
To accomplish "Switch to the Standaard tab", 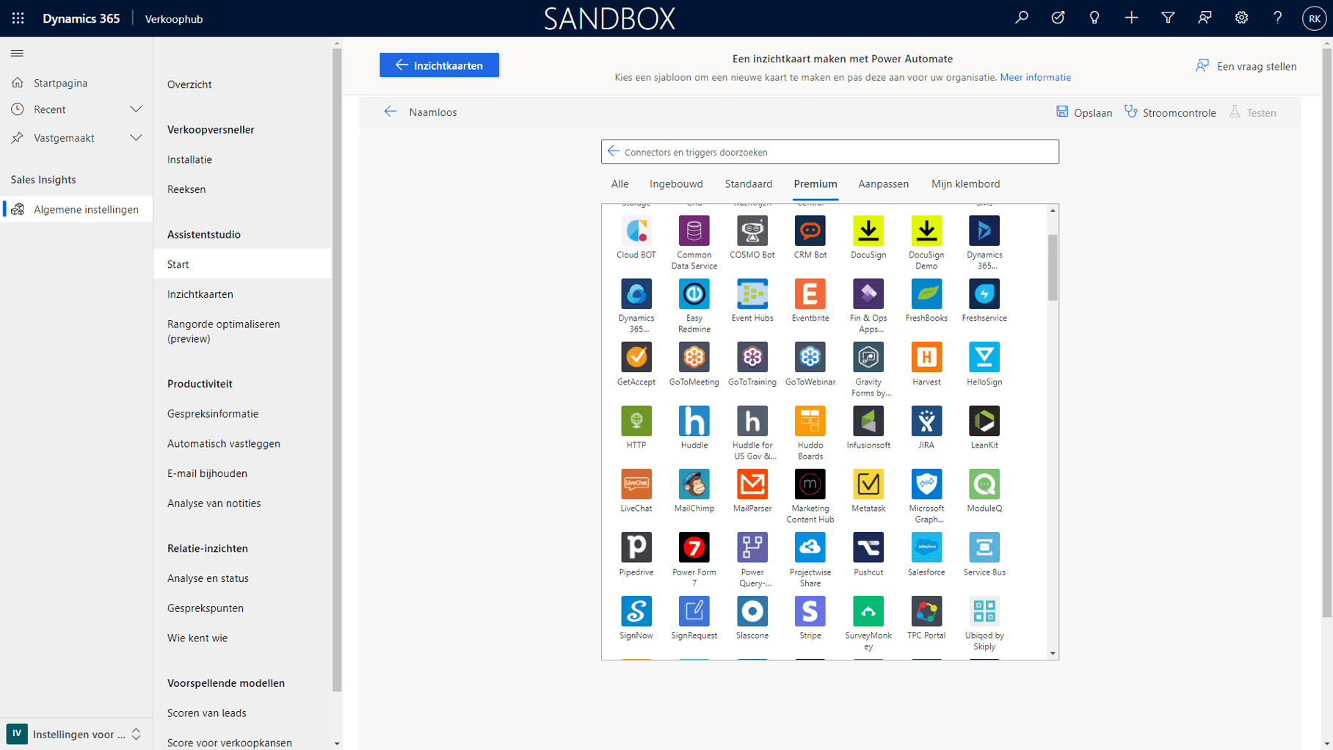I will [x=748, y=184].
